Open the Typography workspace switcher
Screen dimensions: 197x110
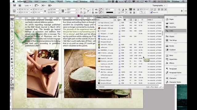pyautogui.click(x=159, y=5)
